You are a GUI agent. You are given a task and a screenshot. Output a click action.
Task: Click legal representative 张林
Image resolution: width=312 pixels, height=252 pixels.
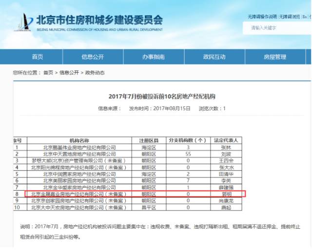click(x=226, y=148)
